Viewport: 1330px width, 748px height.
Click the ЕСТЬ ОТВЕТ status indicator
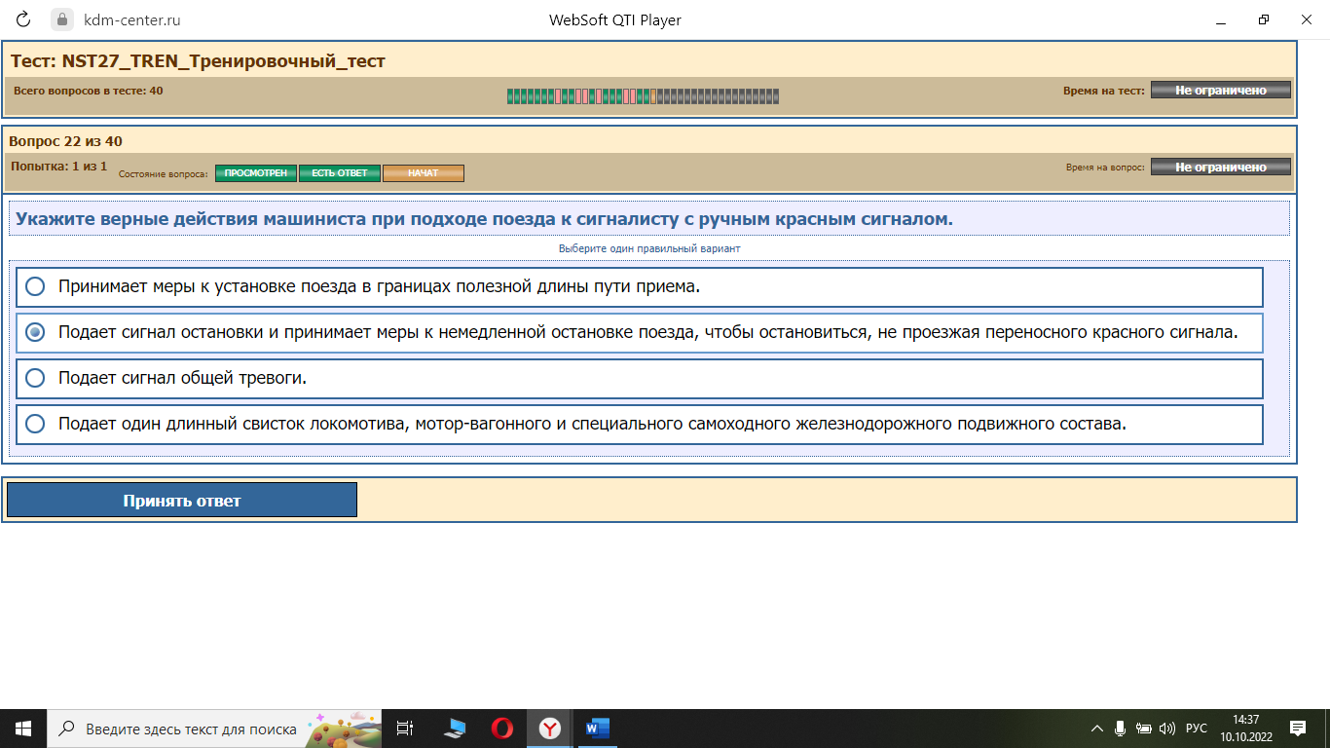(x=340, y=173)
